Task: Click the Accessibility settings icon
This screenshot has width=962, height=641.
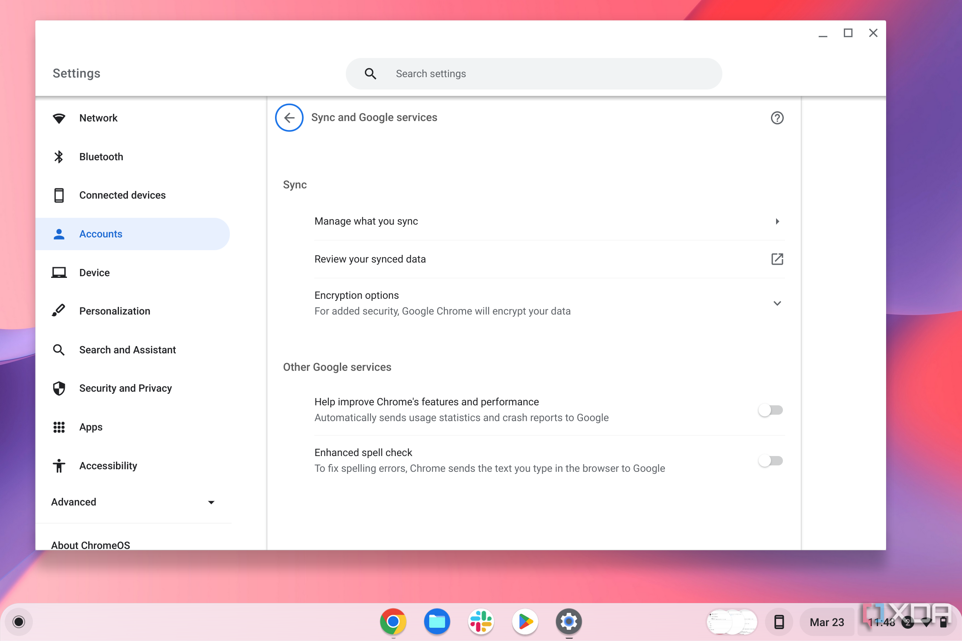Action: 59,466
